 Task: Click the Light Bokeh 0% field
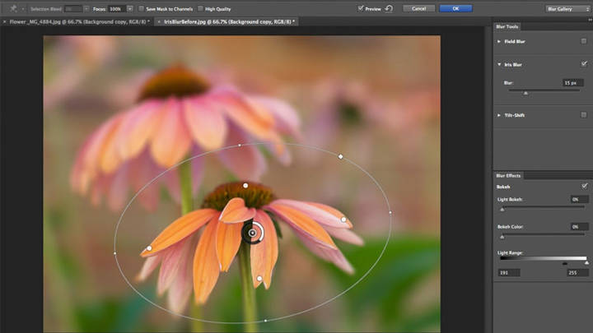coord(579,199)
